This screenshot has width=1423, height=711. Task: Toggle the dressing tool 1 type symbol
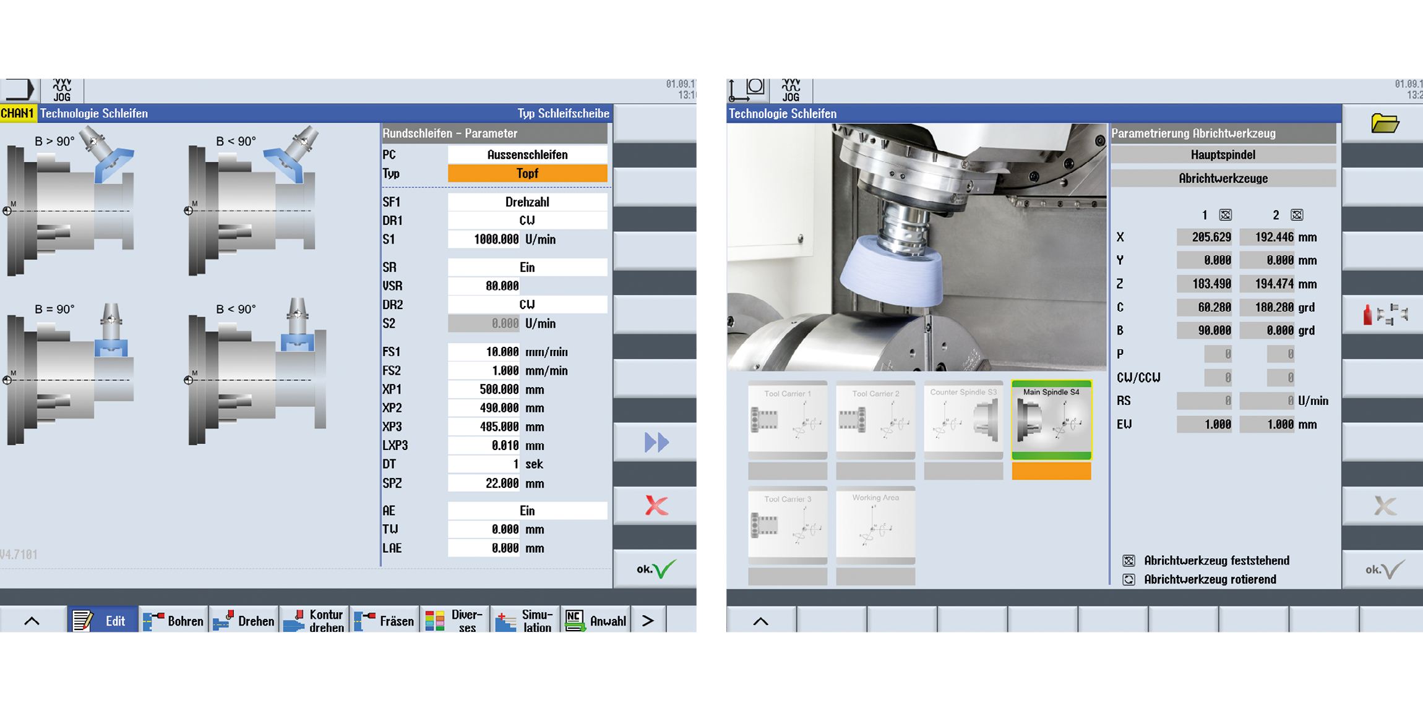1225,215
